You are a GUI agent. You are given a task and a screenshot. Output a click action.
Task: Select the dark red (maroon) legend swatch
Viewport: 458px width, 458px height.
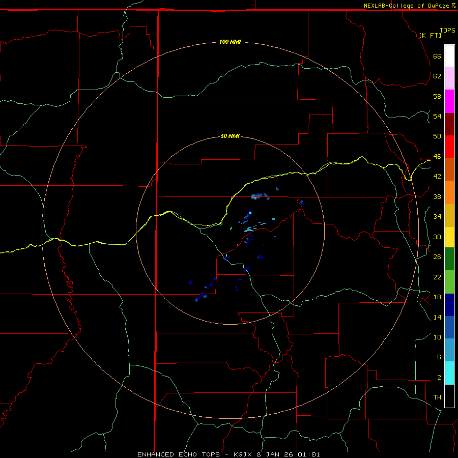(449, 124)
